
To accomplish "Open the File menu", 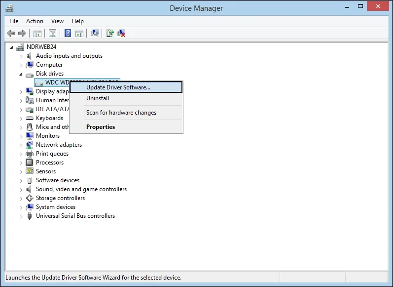I will (x=14, y=21).
